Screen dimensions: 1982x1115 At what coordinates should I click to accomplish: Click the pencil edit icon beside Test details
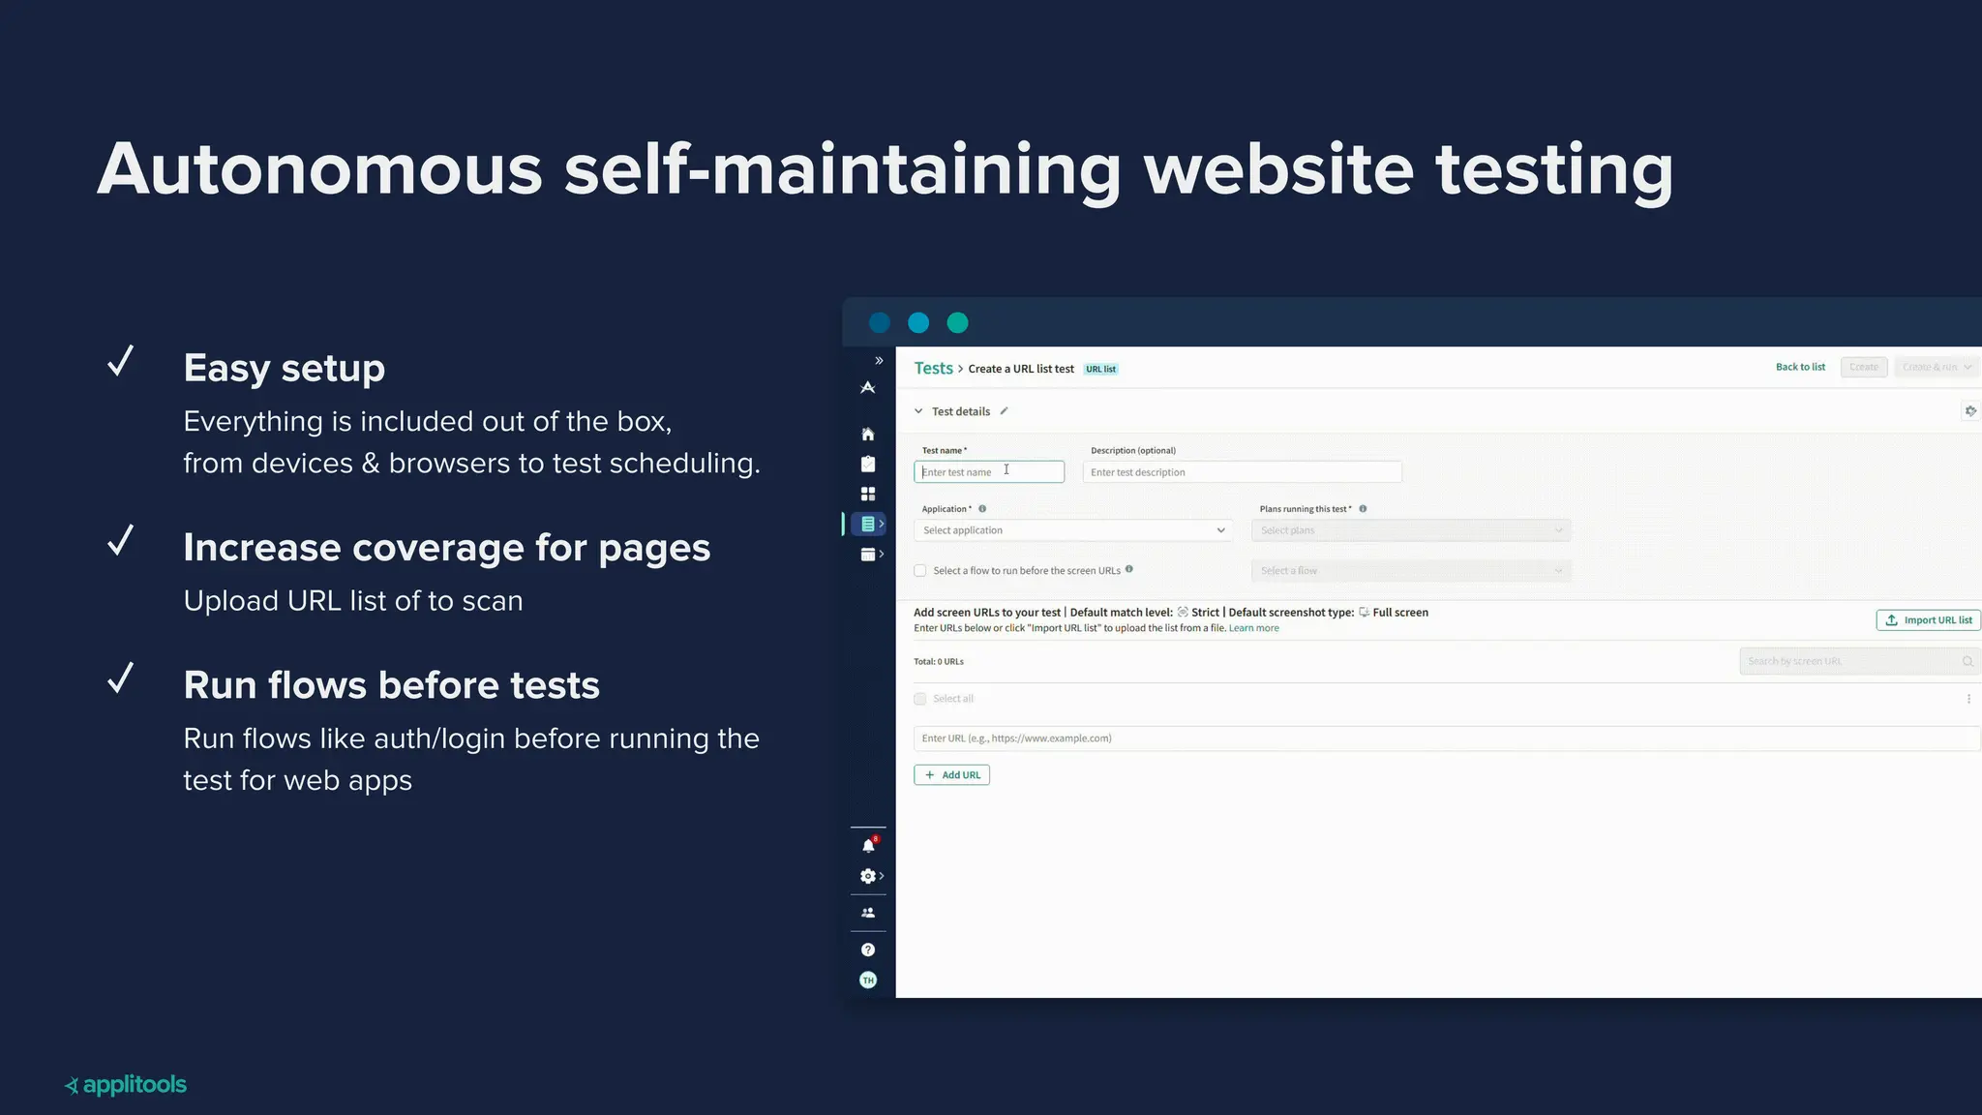pyautogui.click(x=1005, y=411)
